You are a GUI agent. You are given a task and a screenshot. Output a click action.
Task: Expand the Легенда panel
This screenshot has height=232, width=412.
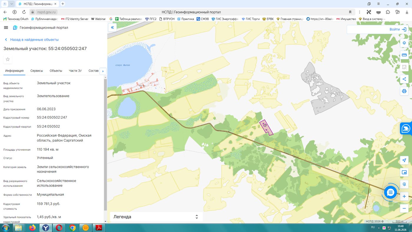coord(156,217)
